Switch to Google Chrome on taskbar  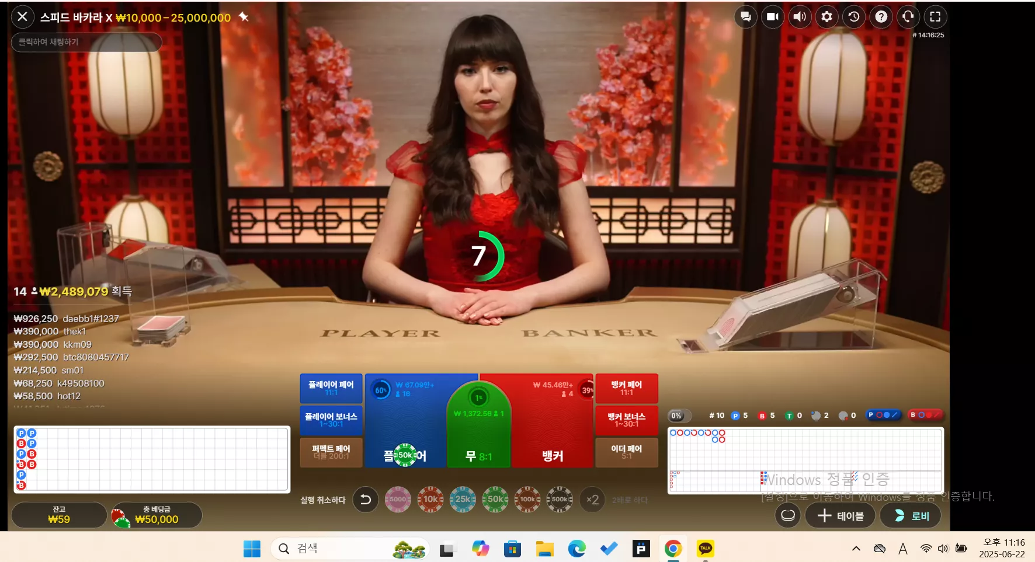[x=673, y=549]
